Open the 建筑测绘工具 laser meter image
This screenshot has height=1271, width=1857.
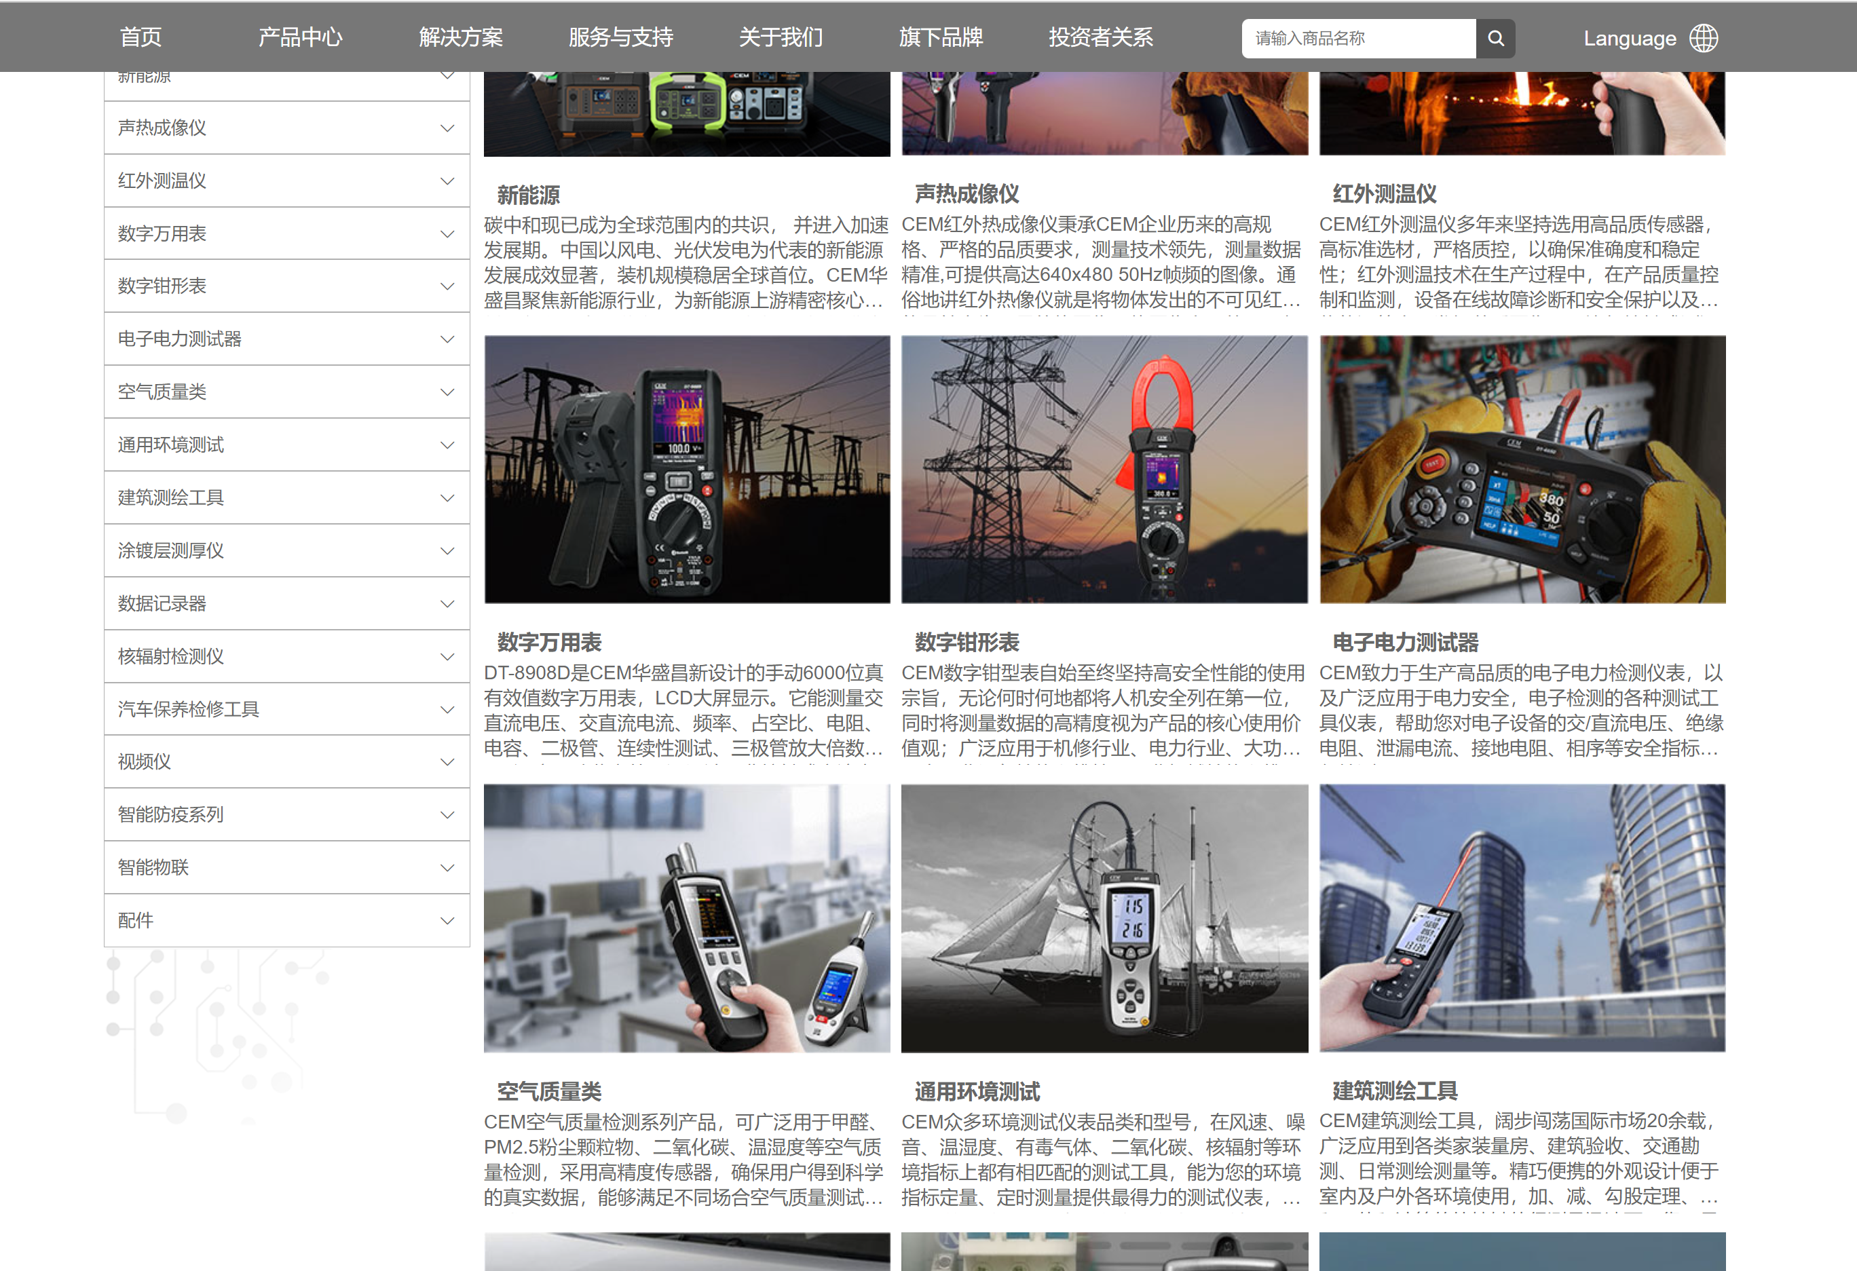point(1522,918)
